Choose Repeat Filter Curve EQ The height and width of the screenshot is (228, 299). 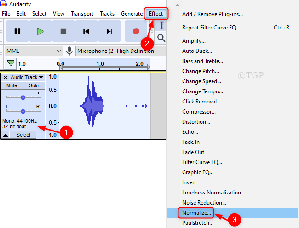232,28
